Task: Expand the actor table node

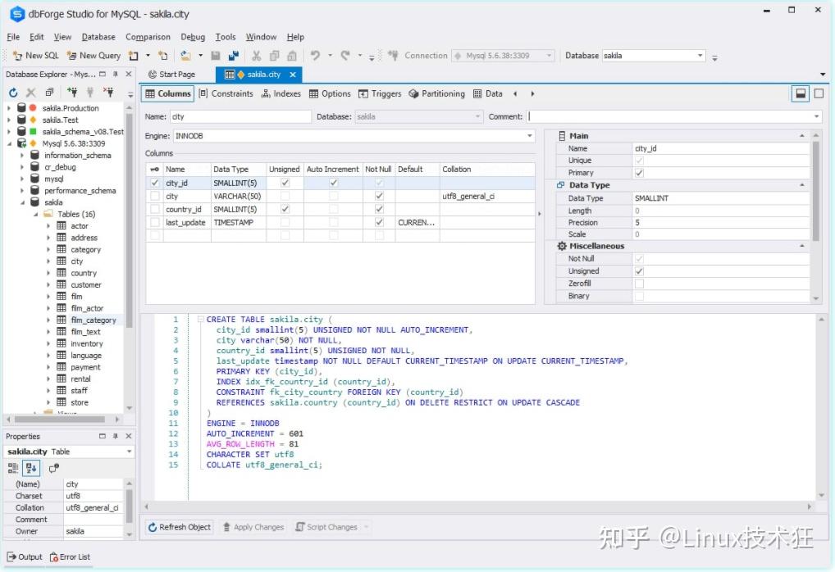Action: (48, 226)
